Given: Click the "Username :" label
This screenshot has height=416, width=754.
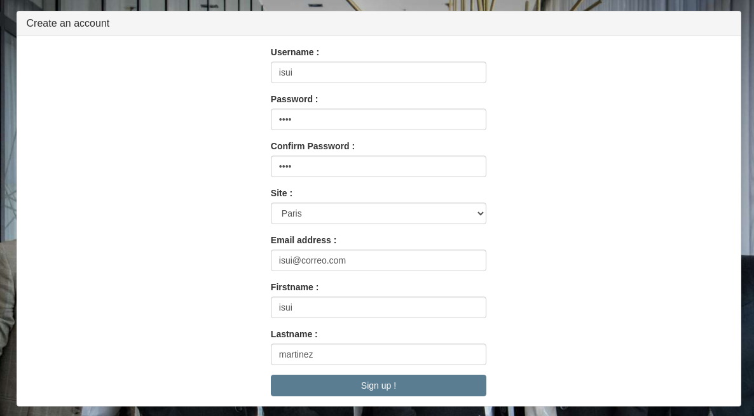Looking at the screenshot, I should click(295, 52).
